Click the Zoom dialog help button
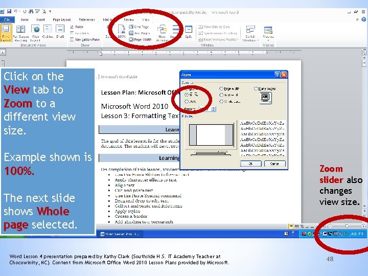 coord(277,75)
